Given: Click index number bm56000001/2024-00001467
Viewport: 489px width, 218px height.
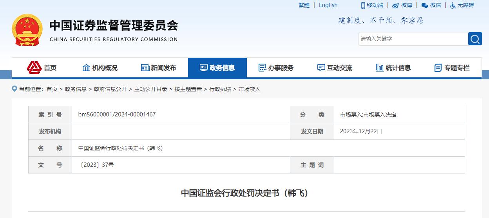Looking at the screenshot, I should 117,114.
